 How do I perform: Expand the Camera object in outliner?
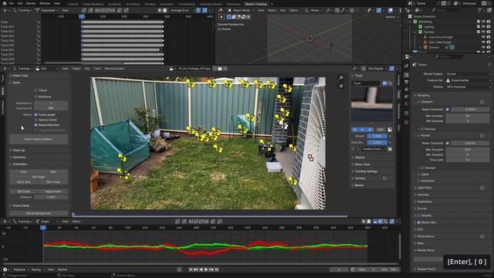[421, 47]
